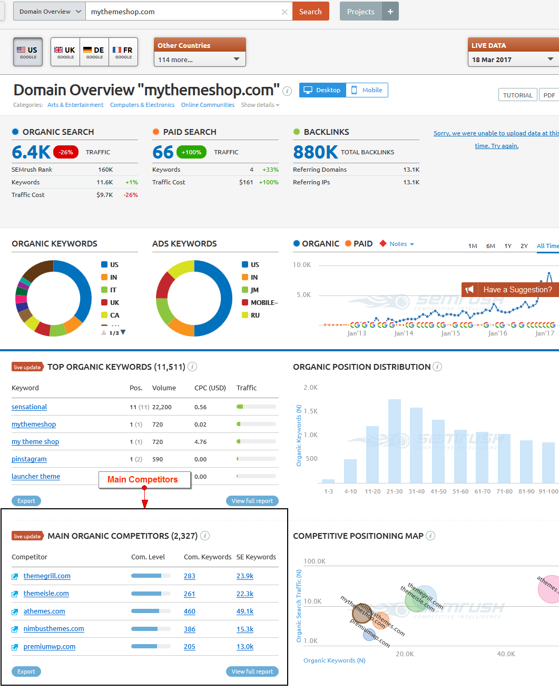
Task: Switch to the FR Google database
Action: [123, 52]
